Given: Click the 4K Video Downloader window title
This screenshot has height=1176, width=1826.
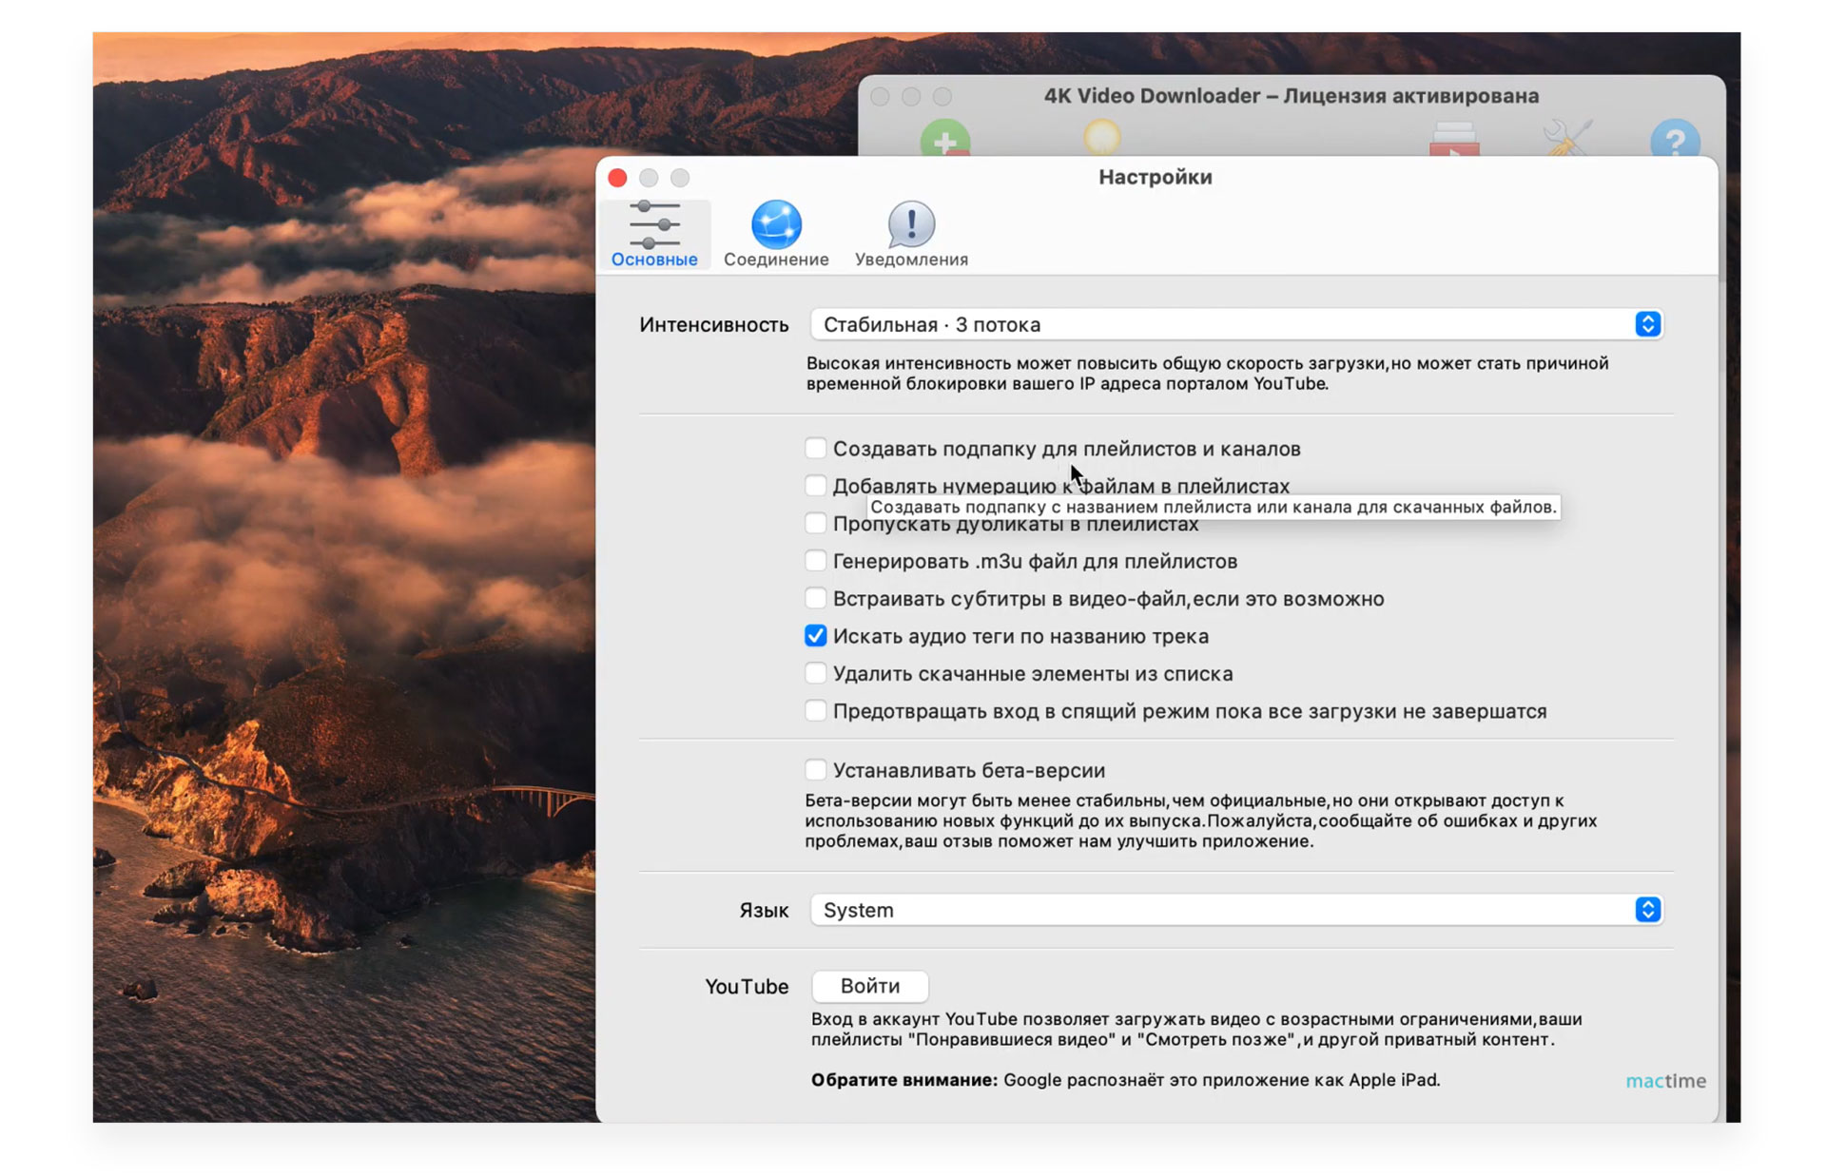Looking at the screenshot, I should click(1292, 96).
